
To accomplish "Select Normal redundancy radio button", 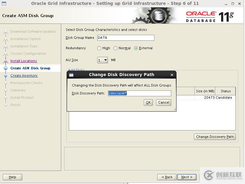I will click(x=116, y=48).
